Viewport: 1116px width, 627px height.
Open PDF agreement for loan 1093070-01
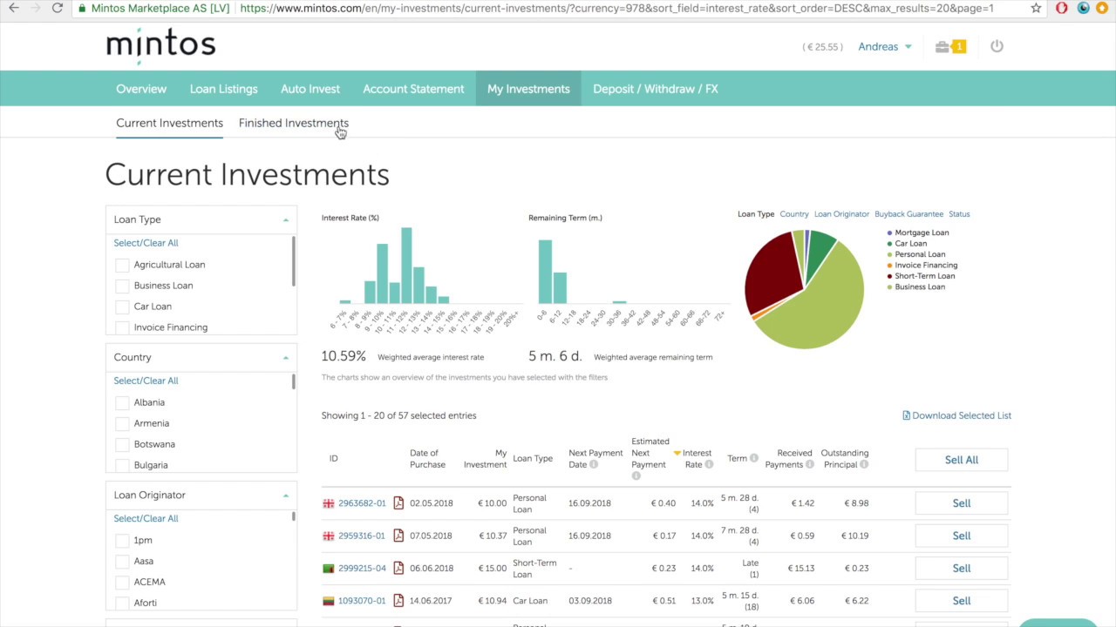pos(398,600)
